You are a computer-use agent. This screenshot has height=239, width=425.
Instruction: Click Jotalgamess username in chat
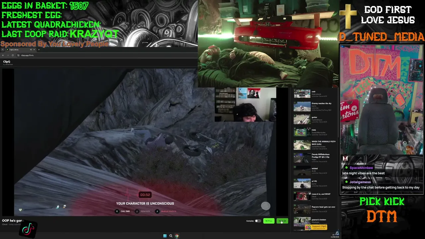(360, 182)
